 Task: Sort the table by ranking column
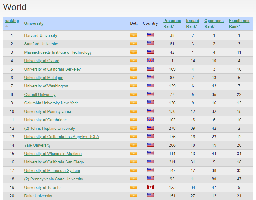(x=11, y=21)
